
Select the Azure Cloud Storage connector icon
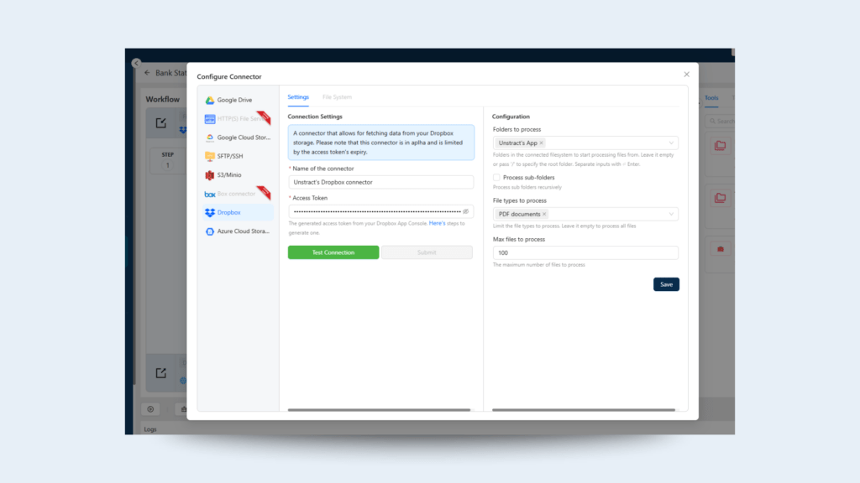click(210, 231)
